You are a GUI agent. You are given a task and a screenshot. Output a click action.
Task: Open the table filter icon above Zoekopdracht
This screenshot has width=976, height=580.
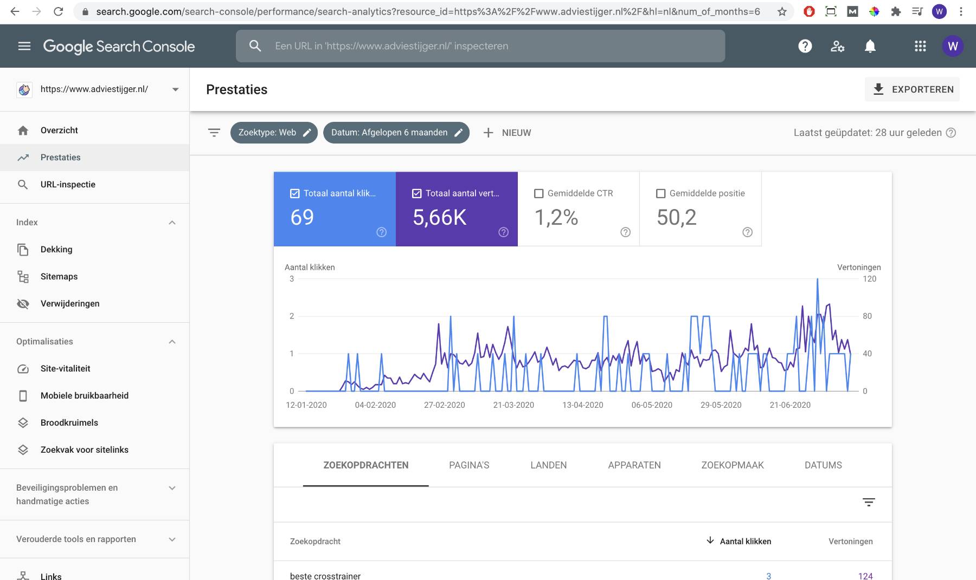tap(869, 503)
